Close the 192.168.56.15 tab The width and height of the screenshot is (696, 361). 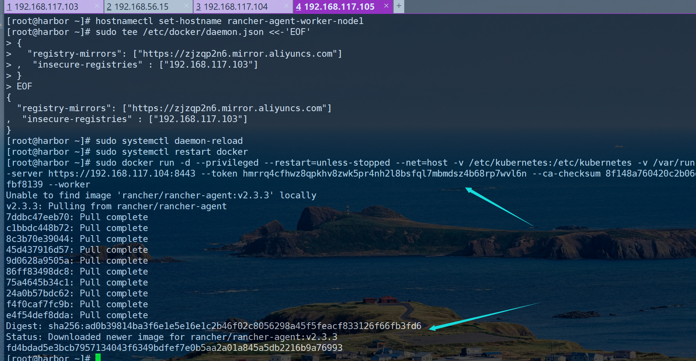187,6
